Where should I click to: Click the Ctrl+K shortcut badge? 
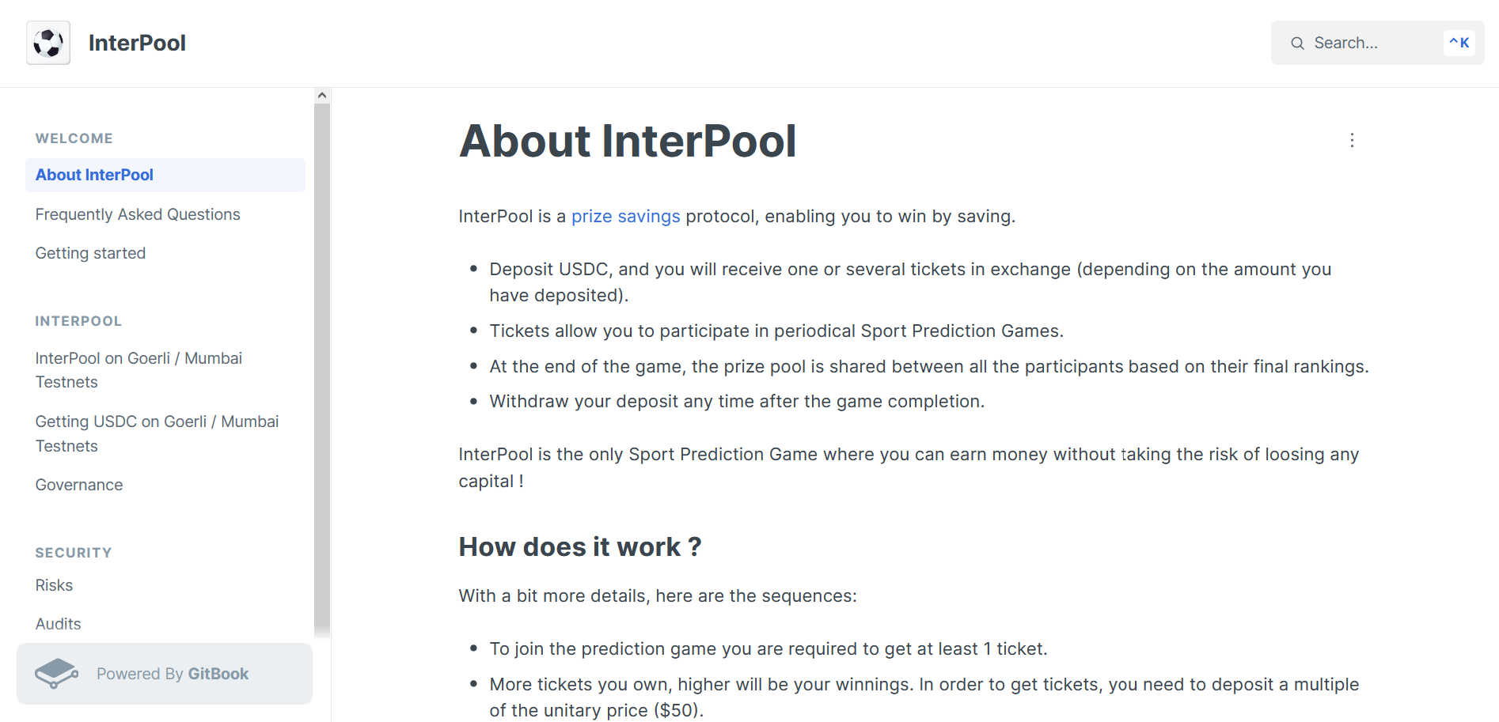click(x=1459, y=43)
